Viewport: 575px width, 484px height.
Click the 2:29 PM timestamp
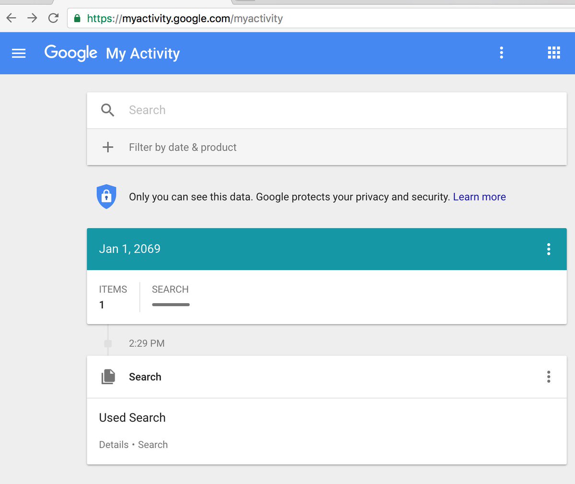click(x=147, y=343)
